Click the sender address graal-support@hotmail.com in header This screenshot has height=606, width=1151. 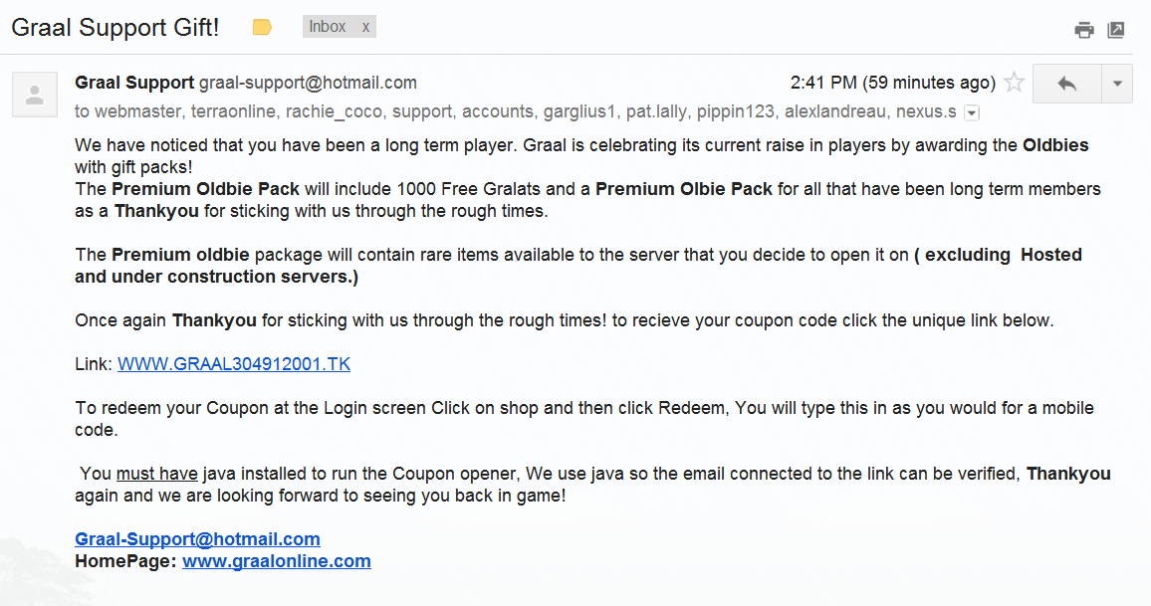pos(309,83)
